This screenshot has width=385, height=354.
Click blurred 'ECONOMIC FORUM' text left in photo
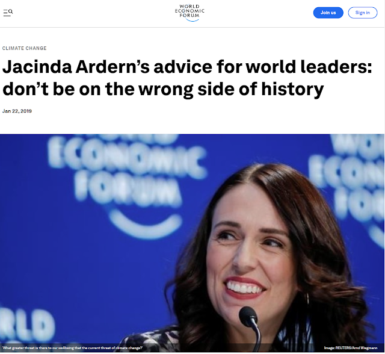click(x=127, y=172)
